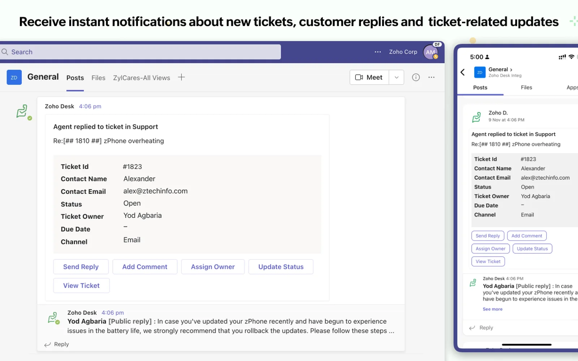Tap the Zoho D. avatar in the mobile post
The width and height of the screenshot is (578, 361).
[x=477, y=117]
